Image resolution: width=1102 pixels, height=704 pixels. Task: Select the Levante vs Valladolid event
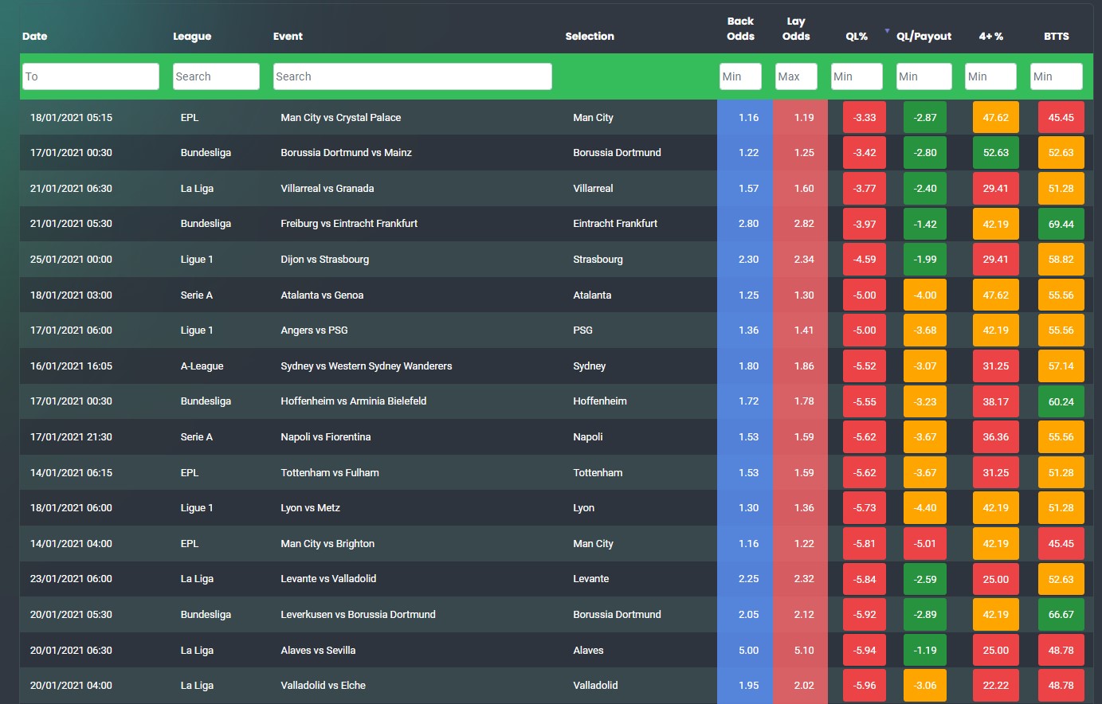tap(328, 578)
